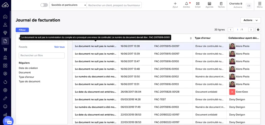Open the target bullseye icon in sidebar
Screen dimensions: 265x125
[5, 90]
